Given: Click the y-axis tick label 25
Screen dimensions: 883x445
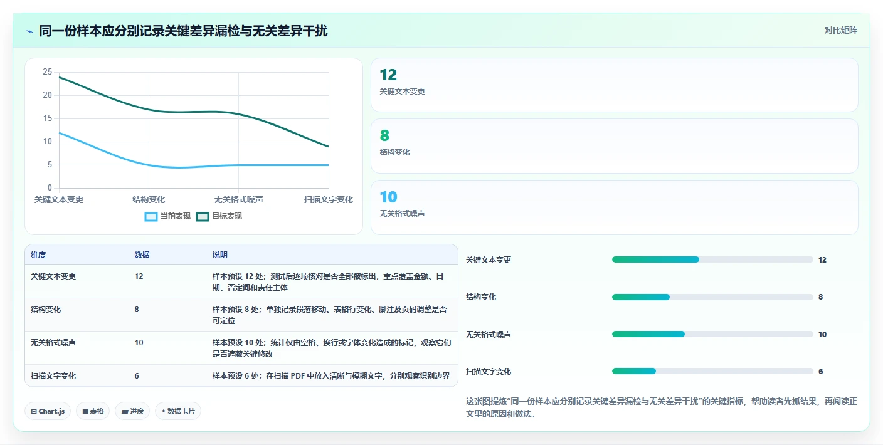Looking at the screenshot, I should pos(48,72).
